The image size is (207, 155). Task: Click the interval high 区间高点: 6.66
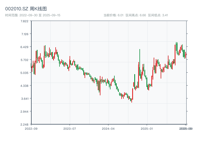(136, 15)
